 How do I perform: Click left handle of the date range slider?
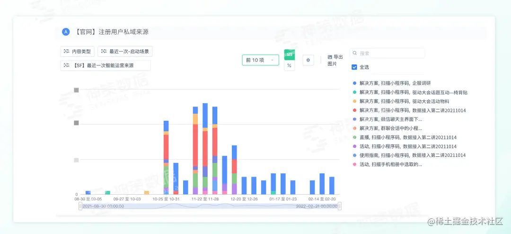coord(80,206)
